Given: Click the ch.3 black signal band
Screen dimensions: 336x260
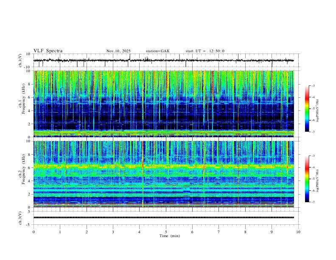Looking at the screenshot, I should tap(164, 218).
